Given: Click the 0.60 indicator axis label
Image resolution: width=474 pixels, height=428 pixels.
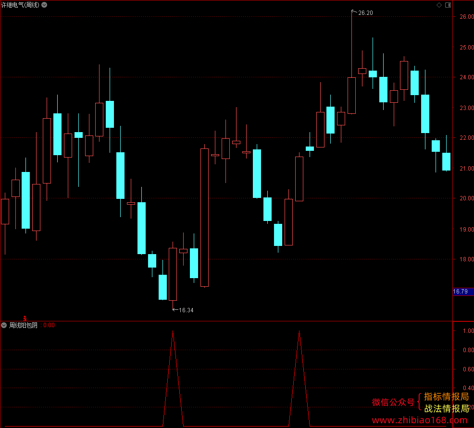Looking at the screenshot, I should coord(468,369).
